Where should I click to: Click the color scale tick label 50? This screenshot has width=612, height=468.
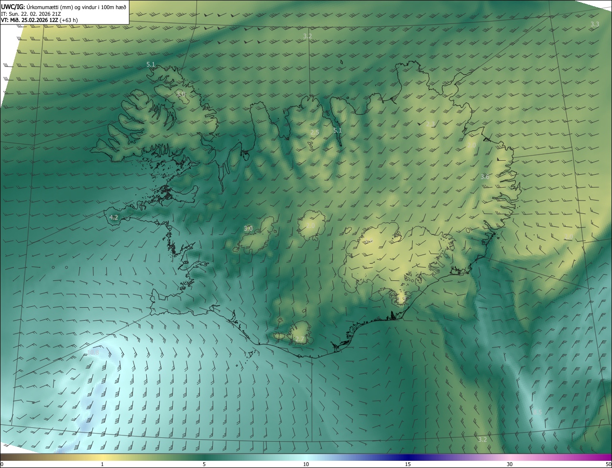[x=608, y=464]
